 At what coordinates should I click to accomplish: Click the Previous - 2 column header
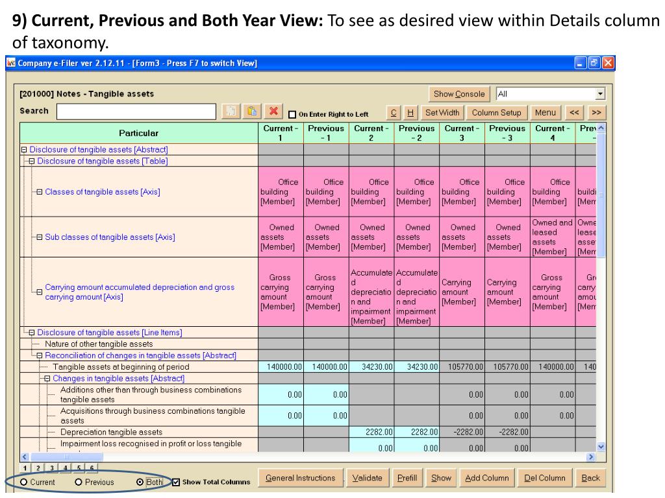[417, 133]
